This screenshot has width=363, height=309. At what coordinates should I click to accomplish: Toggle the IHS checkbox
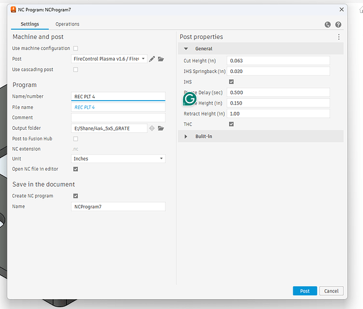coord(232,82)
